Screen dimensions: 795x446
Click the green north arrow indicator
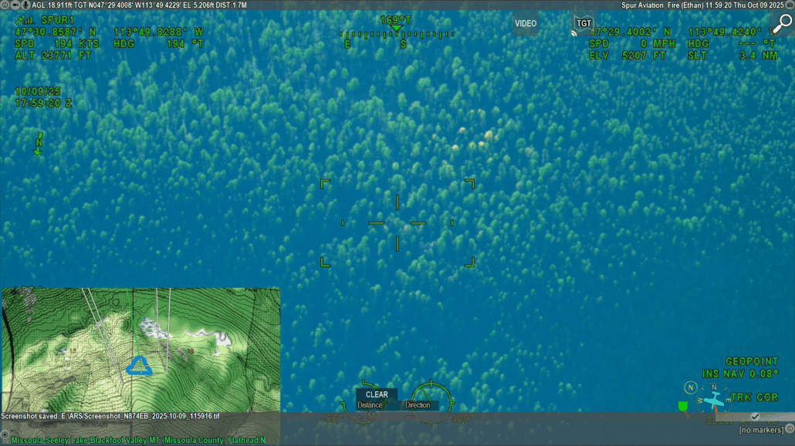click(38, 144)
